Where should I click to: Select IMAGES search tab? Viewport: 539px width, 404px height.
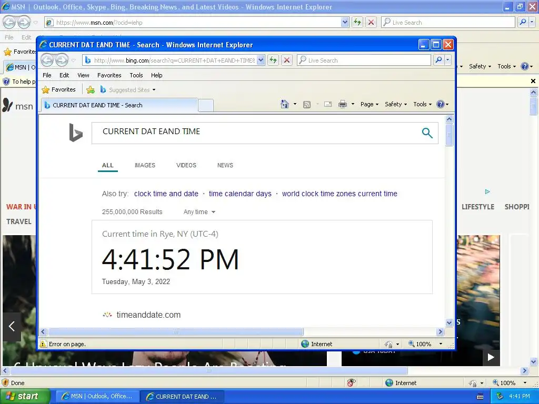coord(145,165)
